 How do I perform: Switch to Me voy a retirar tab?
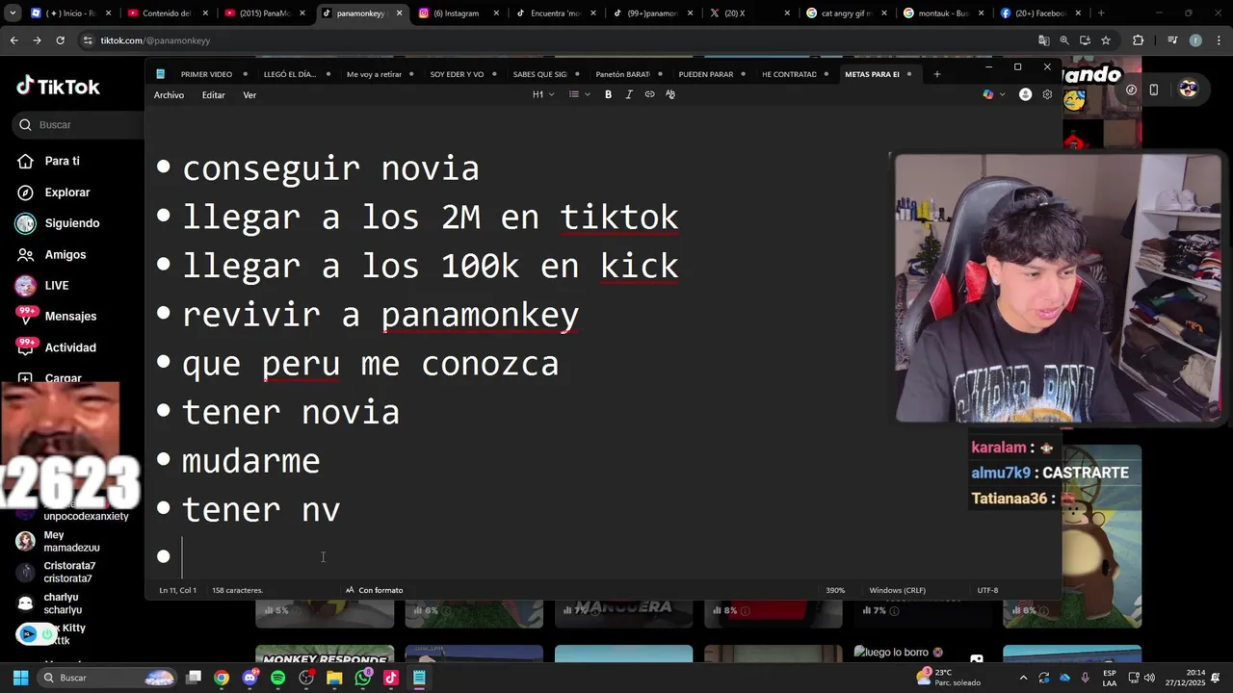374,74
